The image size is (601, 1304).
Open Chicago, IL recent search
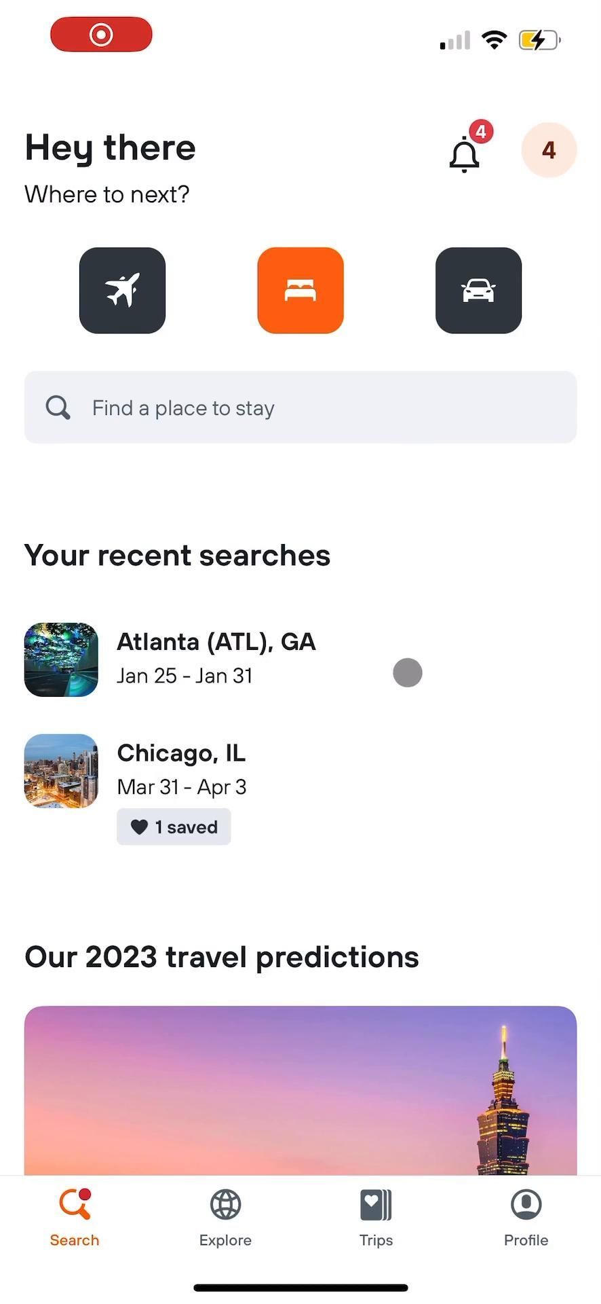(x=182, y=769)
